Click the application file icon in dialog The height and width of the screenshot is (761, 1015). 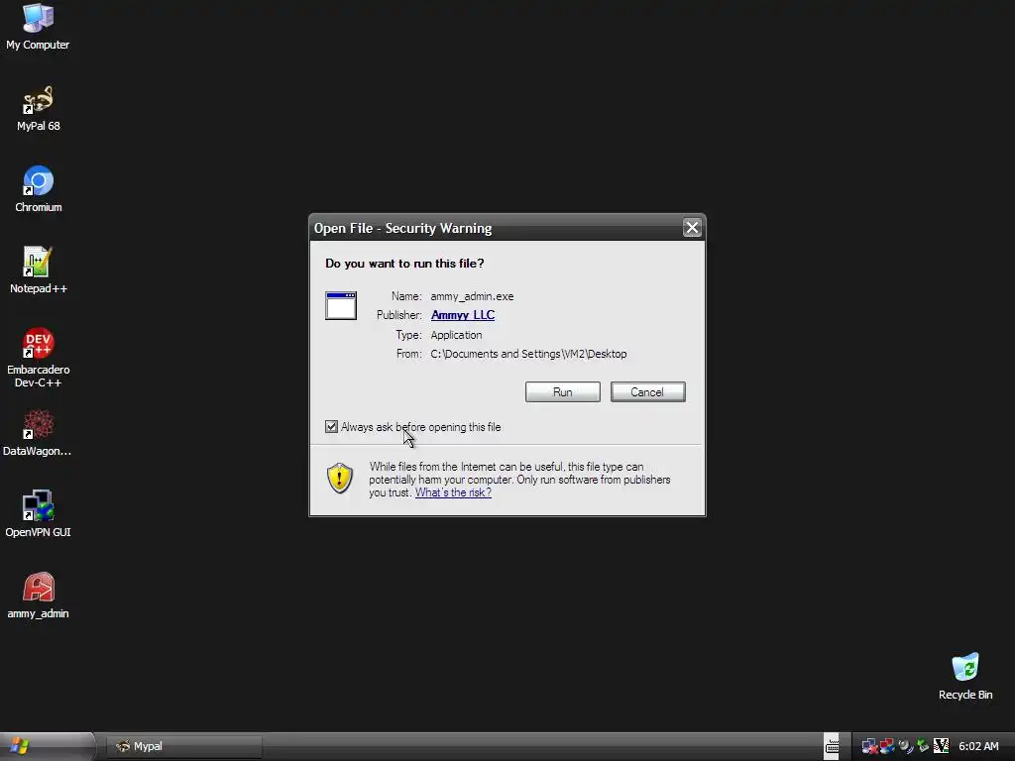click(x=341, y=305)
